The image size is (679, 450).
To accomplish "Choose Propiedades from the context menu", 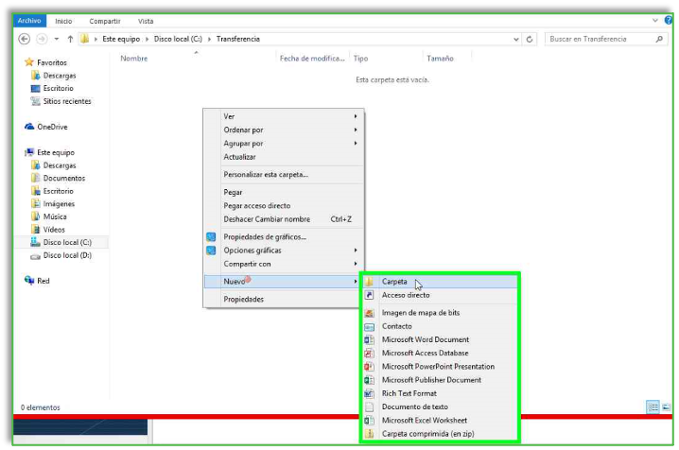I will pos(243,299).
